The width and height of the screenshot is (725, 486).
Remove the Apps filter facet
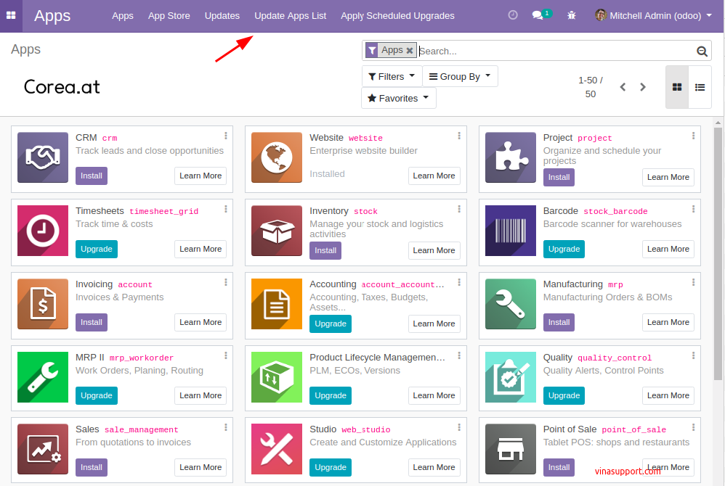point(410,50)
